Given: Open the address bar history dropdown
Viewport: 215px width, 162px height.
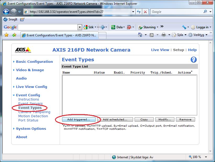Looking at the screenshot, I should (133, 12).
